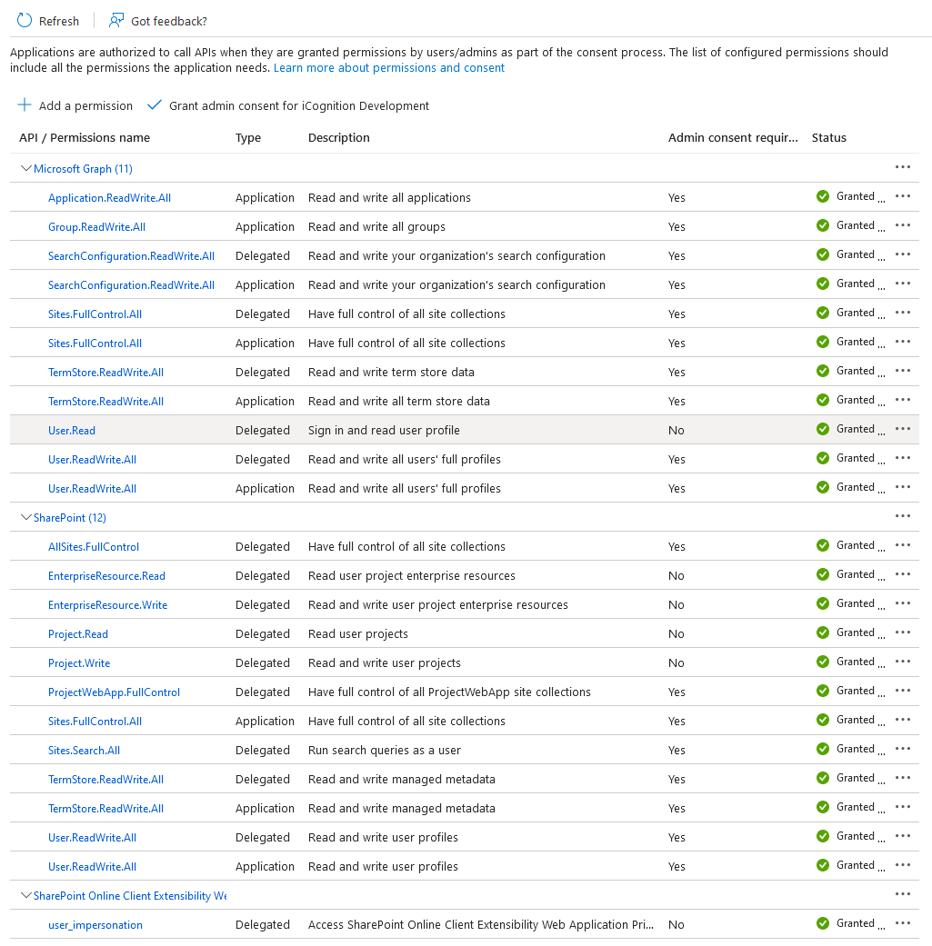Collapse the SharePoint Online Client Extensibility section
Image resolution: width=932 pixels, height=946 pixels.
[26, 895]
